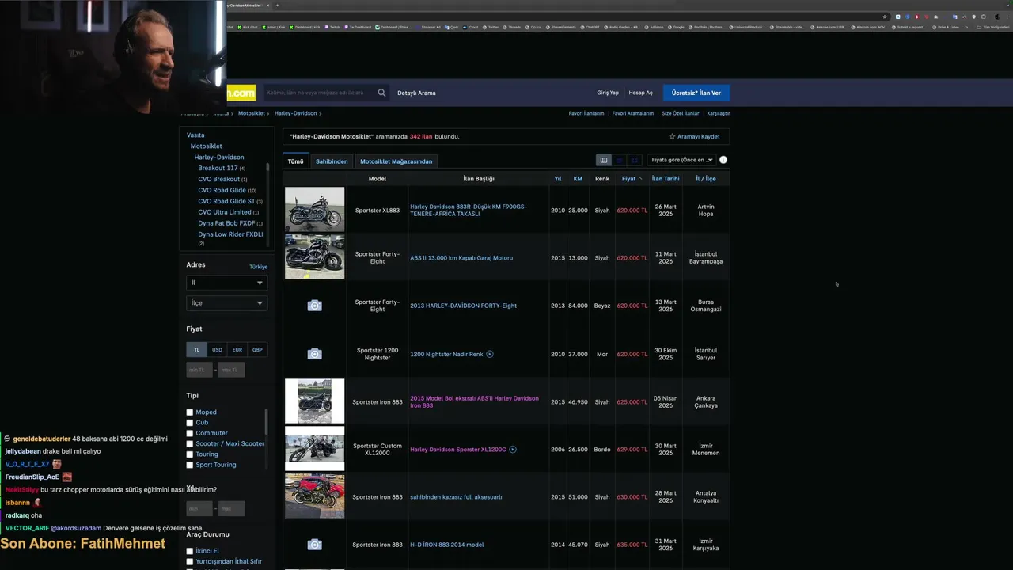Switch to the list view icon

619,160
